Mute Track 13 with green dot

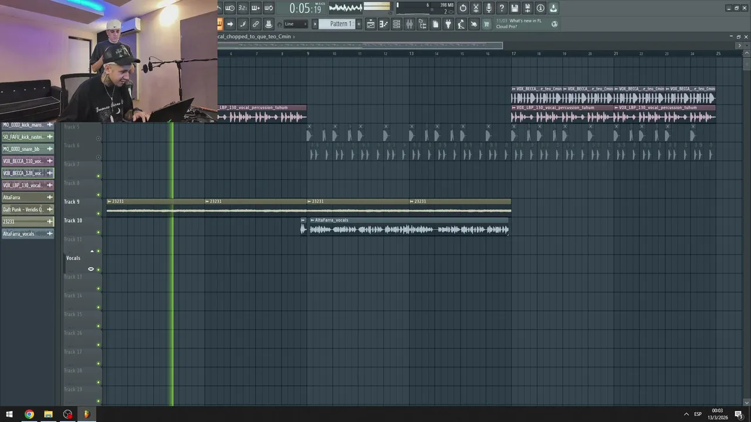tap(98, 288)
